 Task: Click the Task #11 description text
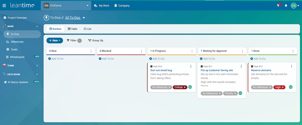(x=219, y=80)
